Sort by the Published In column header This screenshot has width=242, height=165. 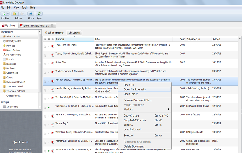click(x=198, y=39)
